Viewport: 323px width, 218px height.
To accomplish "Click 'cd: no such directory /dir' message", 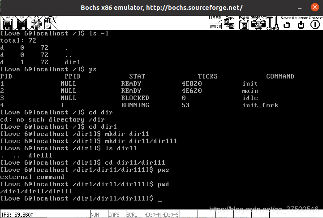I will [52, 120].
